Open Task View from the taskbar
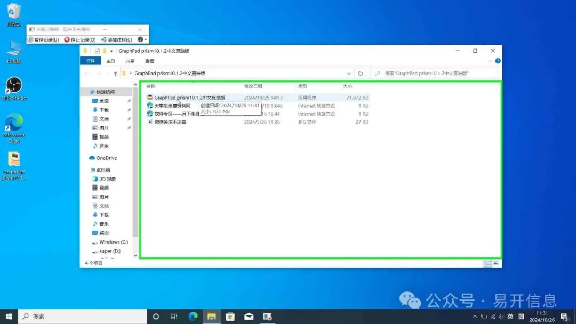Viewport: 576px width, 324px height. coord(174,317)
